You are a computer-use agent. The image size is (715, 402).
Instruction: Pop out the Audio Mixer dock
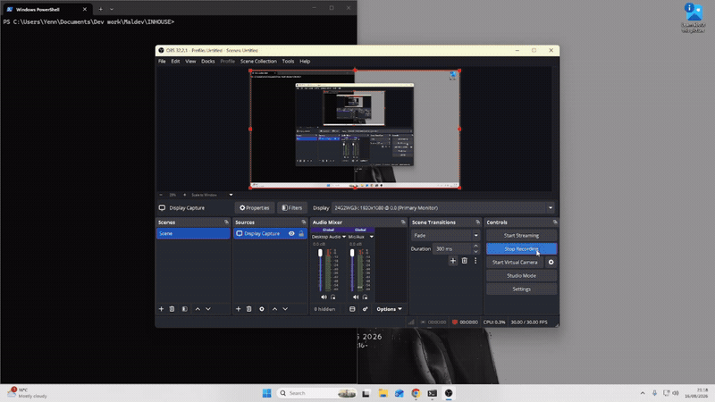click(403, 222)
